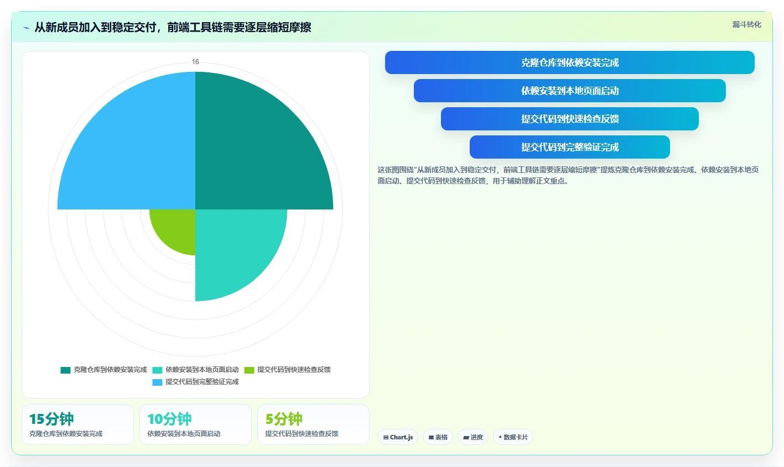The width and height of the screenshot is (784, 467).
Task: Click the 数据卡片 tag
Action: 513,437
